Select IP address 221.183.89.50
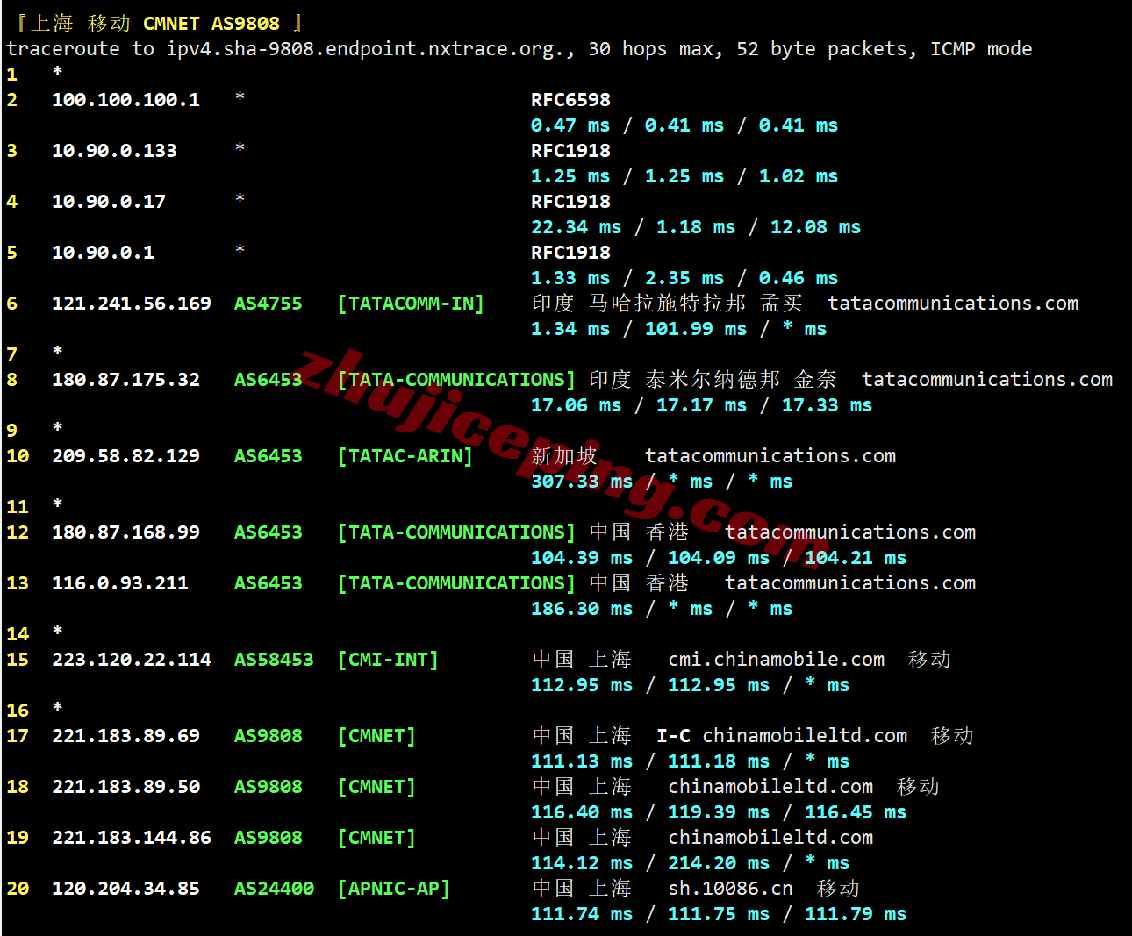This screenshot has width=1132, height=936. (x=125, y=787)
